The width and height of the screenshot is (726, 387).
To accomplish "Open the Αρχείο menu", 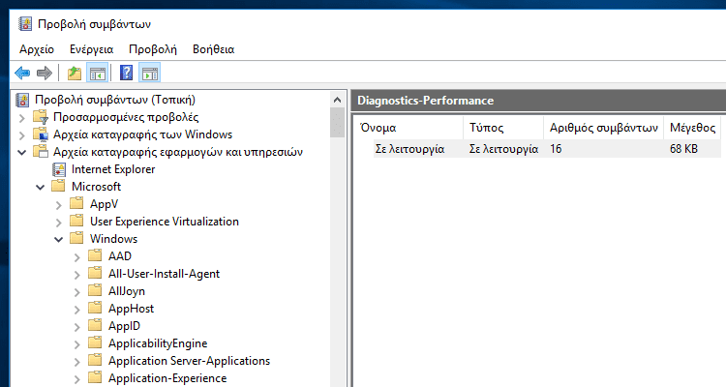I will tap(37, 49).
